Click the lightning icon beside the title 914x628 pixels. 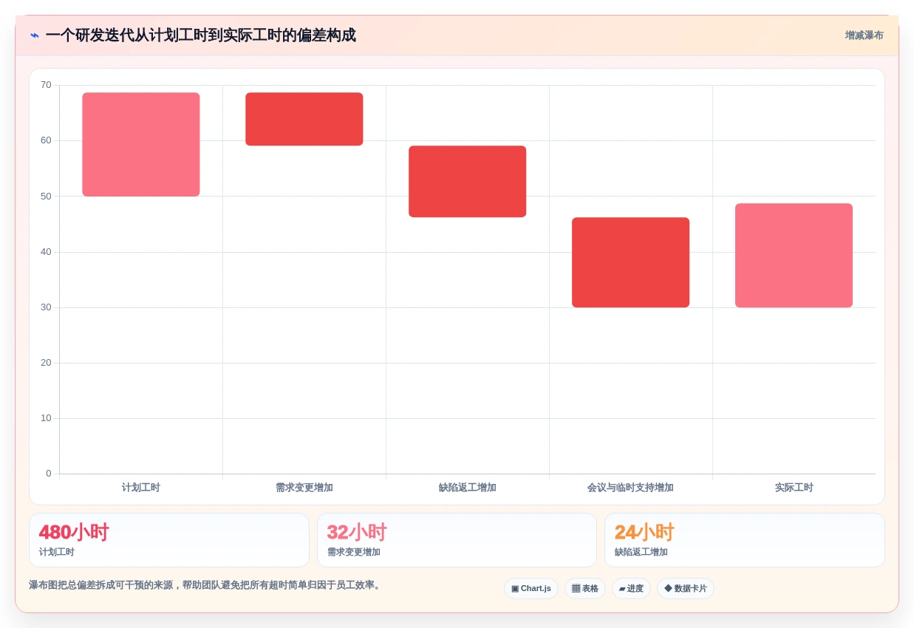pos(35,35)
